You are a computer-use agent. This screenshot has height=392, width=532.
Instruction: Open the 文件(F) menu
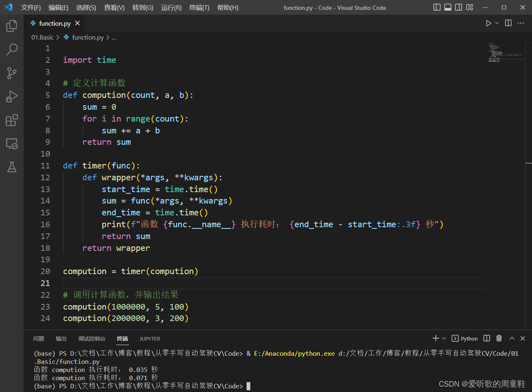tap(31, 8)
